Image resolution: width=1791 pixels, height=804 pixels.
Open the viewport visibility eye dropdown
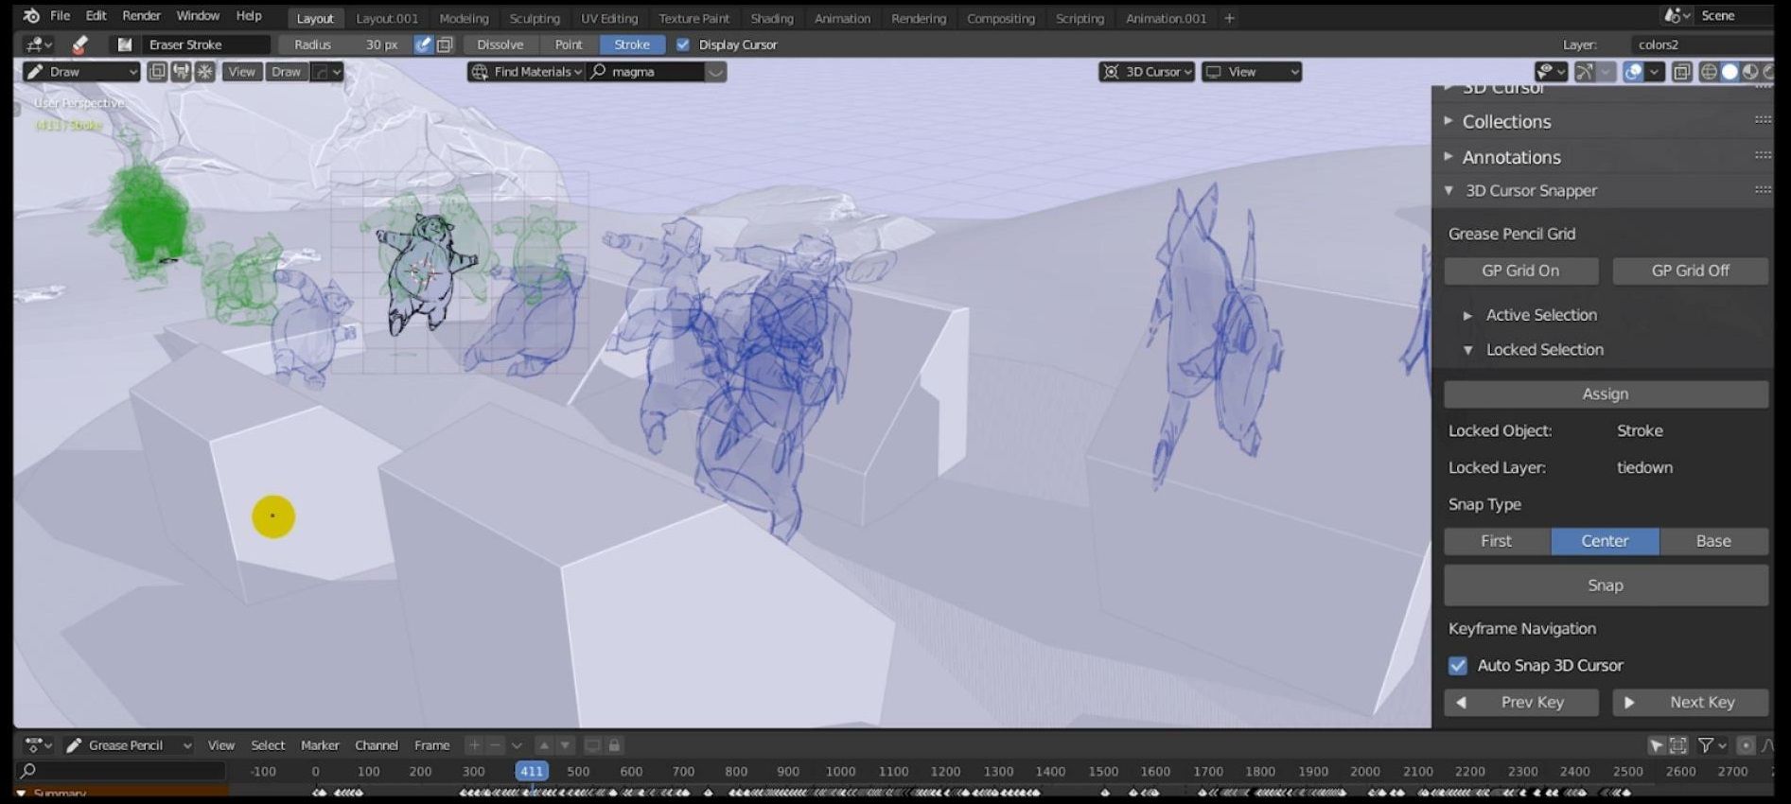1550,72
